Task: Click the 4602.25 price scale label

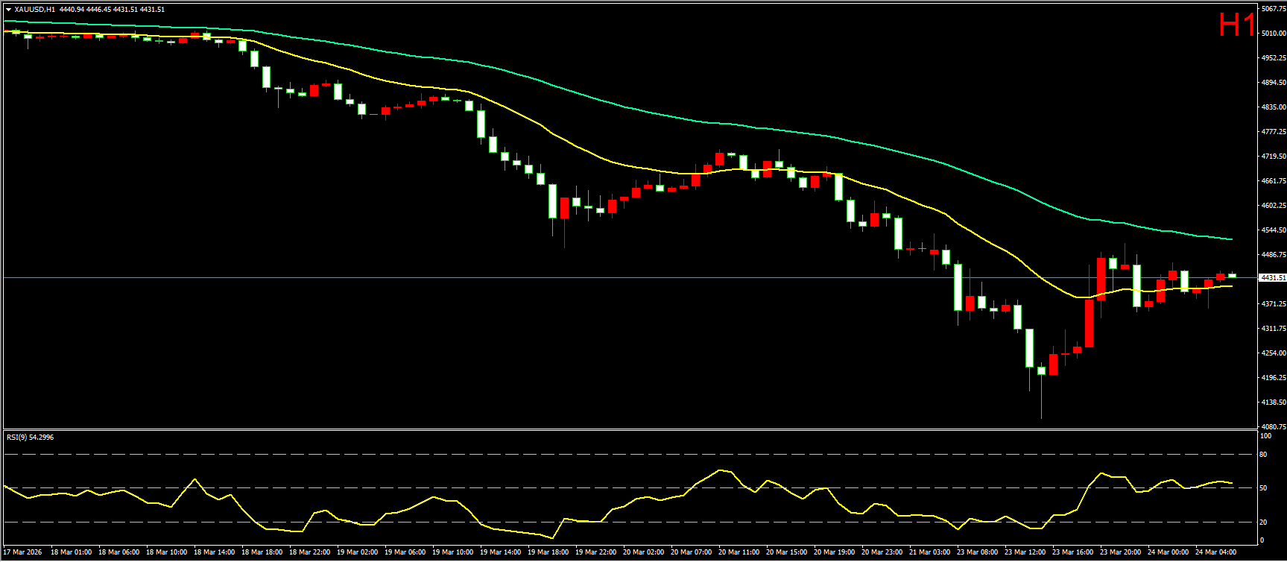Action: (x=1273, y=206)
